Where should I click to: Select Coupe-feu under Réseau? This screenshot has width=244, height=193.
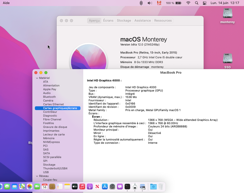(x=50, y=180)
